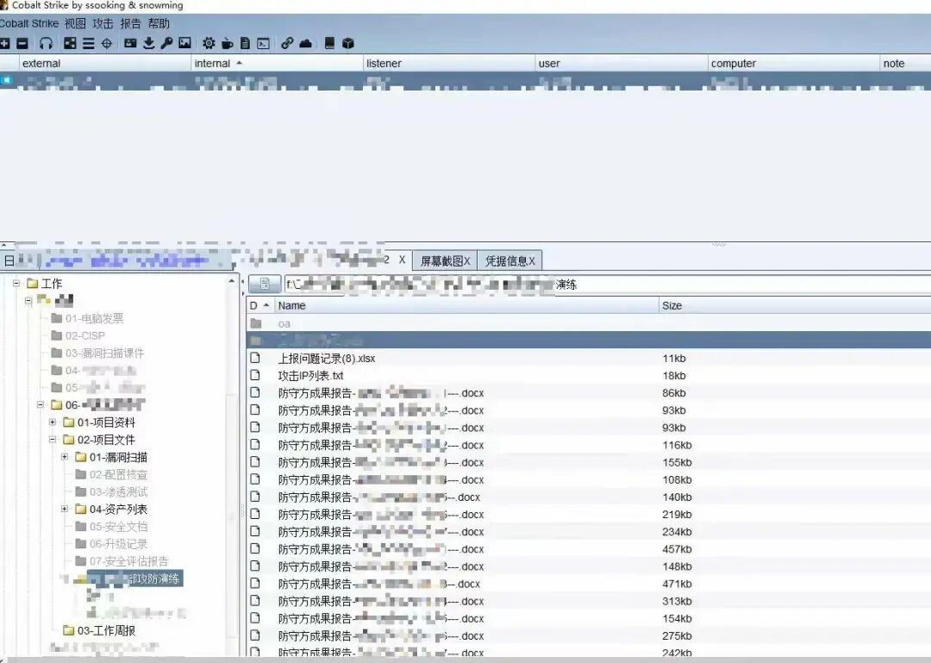Open credentials via the ID card icon
931x663 pixels.
pyautogui.click(x=131, y=43)
